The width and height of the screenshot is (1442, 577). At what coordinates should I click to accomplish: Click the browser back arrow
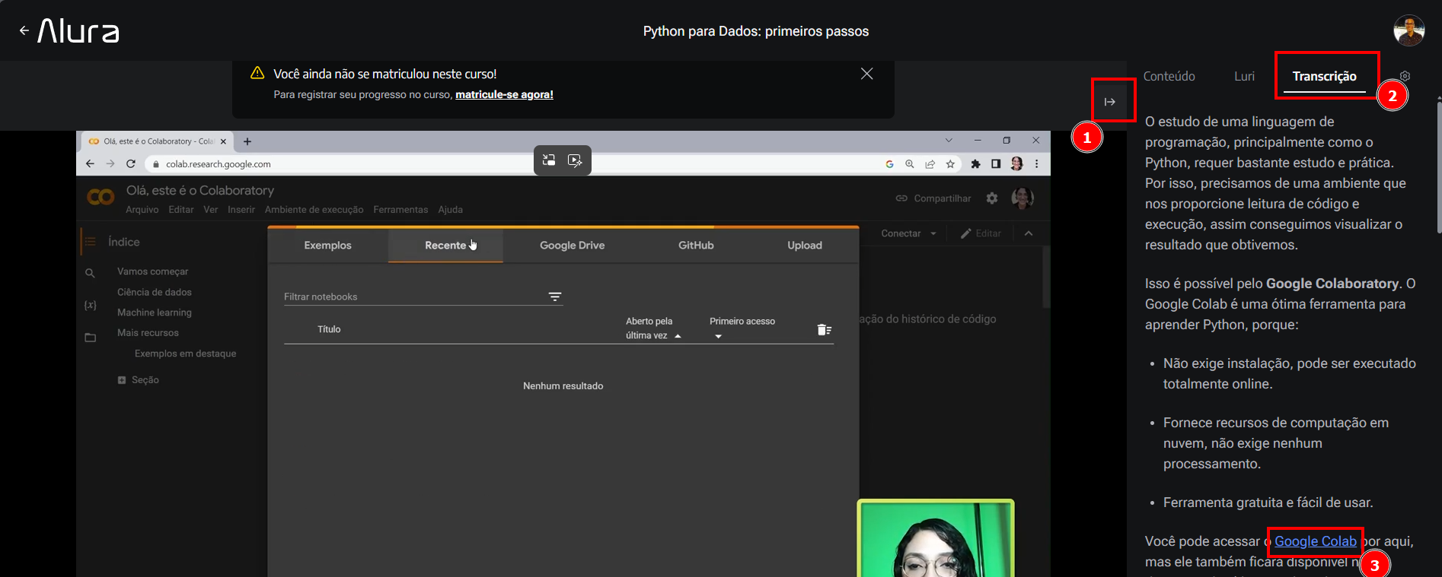coord(90,163)
